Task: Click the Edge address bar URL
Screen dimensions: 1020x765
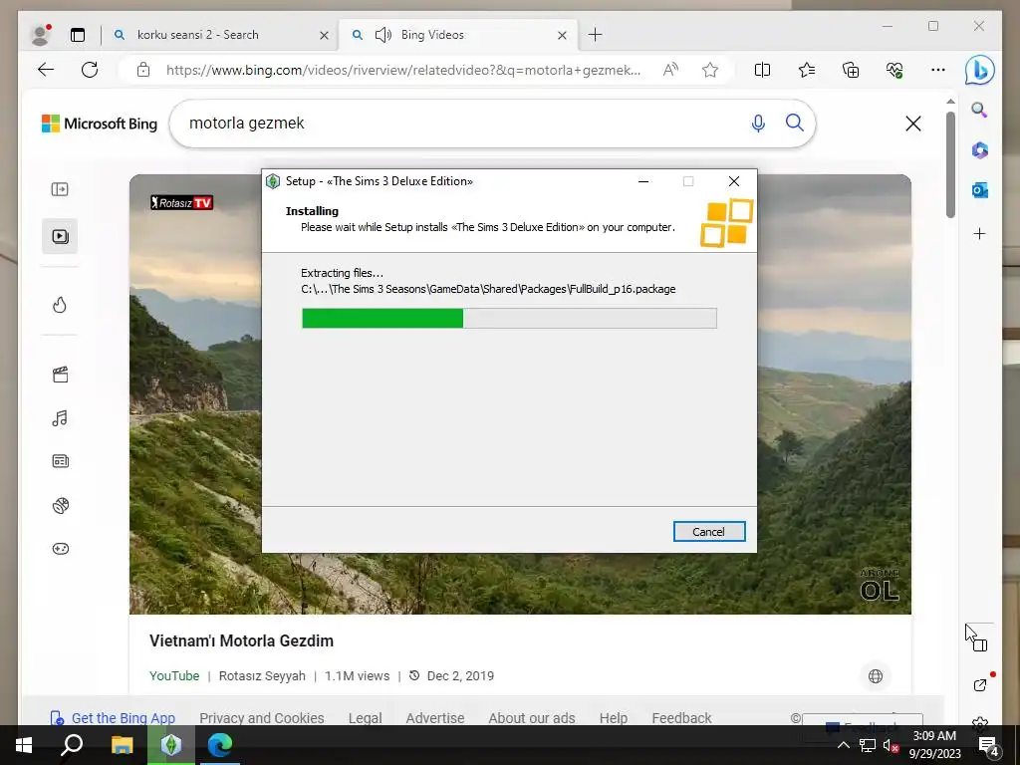Action: (x=403, y=70)
